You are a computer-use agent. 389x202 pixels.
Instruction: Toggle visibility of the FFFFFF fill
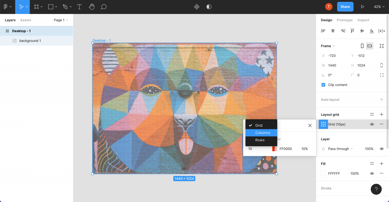click(x=372, y=173)
